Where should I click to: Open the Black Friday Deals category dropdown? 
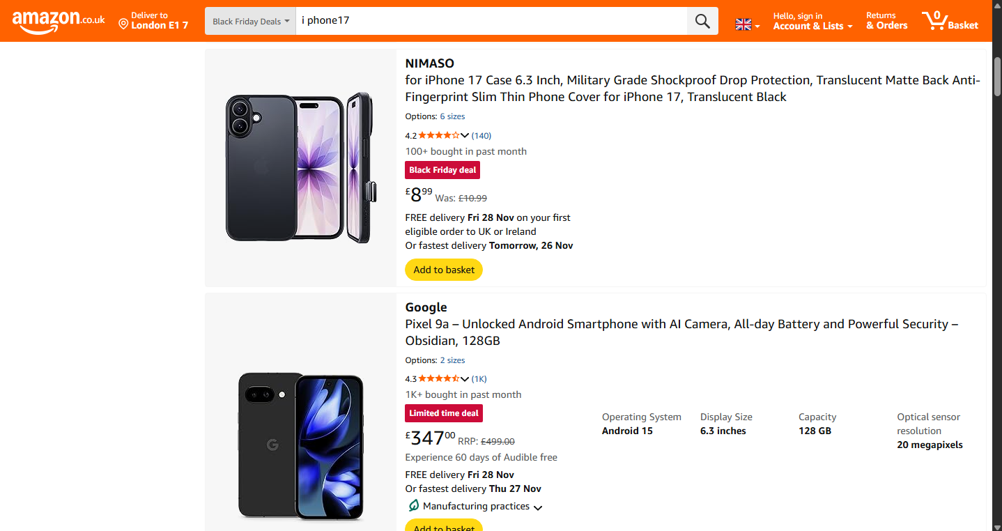click(x=250, y=21)
